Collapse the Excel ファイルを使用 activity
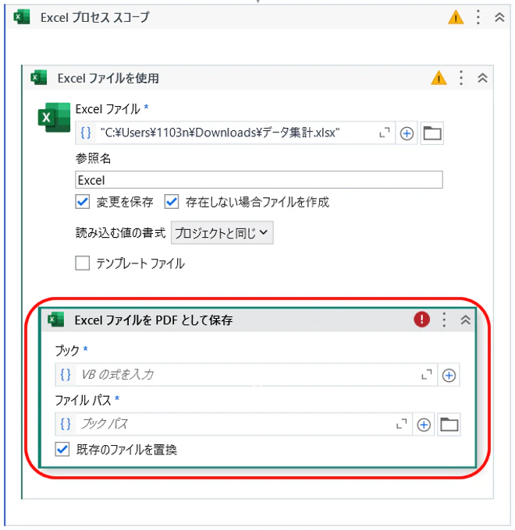The width and height of the screenshot is (515, 530). [482, 78]
